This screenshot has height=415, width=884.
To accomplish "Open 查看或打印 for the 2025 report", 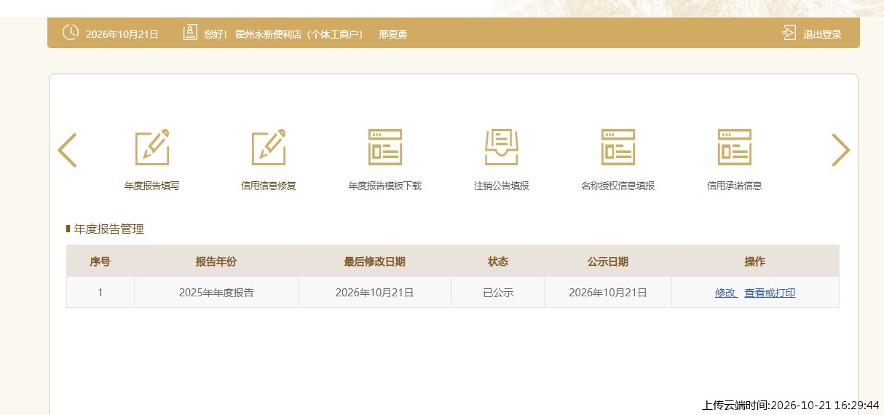I will click(x=770, y=293).
